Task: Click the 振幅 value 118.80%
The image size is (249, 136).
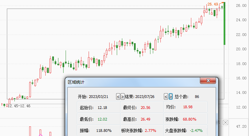Action: click(x=104, y=131)
